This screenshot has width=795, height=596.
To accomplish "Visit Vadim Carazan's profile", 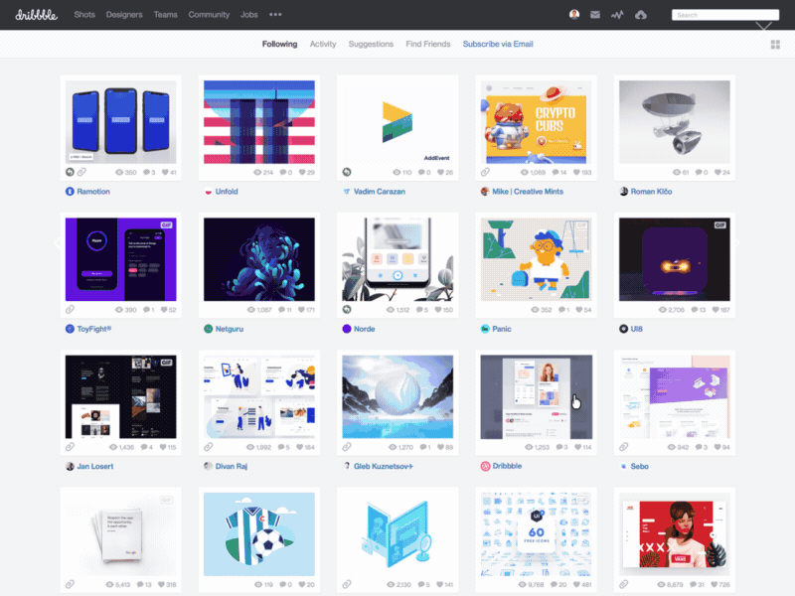I will pyautogui.click(x=380, y=192).
